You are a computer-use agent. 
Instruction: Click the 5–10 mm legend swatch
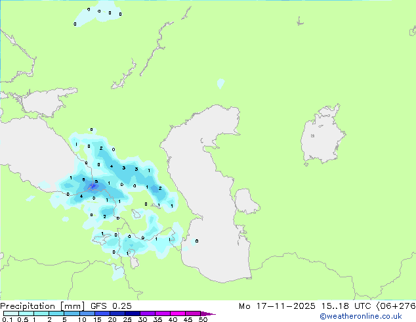point(72,313)
